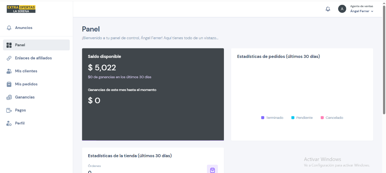Toggle the Pendiente legend blue swatch
This screenshot has width=386, height=173.
tap(293, 118)
